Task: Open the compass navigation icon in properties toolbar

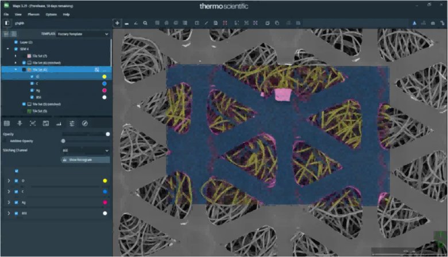Action: [85, 123]
